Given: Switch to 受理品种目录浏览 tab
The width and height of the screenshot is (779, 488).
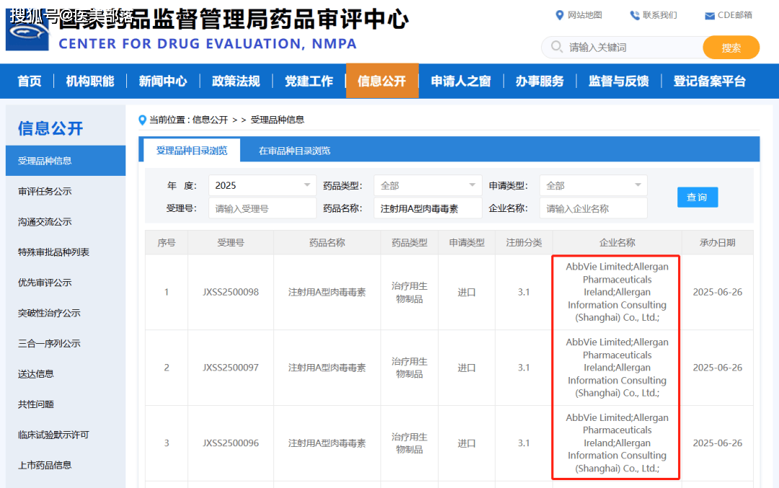Looking at the screenshot, I should pos(192,151).
